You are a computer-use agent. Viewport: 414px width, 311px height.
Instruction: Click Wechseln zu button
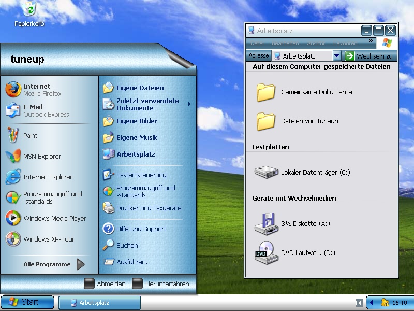tap(369, 56)
